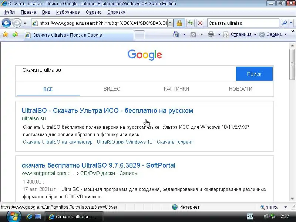Open search provider options dropdown
This screenshot has width=296, height=222.
point(291,23)
